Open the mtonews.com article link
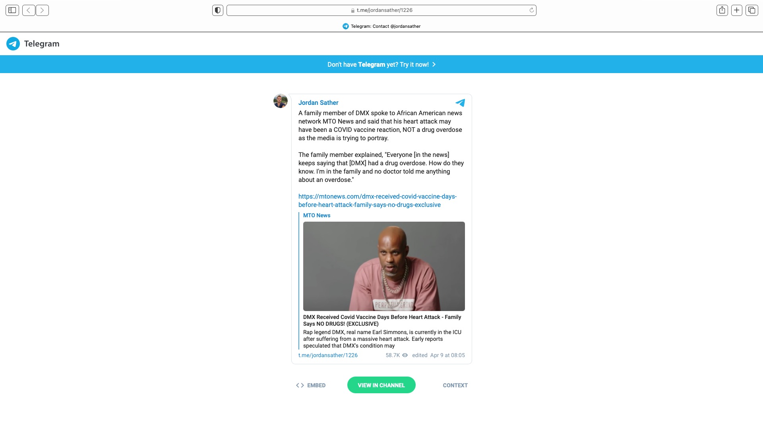763x429 pixels. click(378, 201)
